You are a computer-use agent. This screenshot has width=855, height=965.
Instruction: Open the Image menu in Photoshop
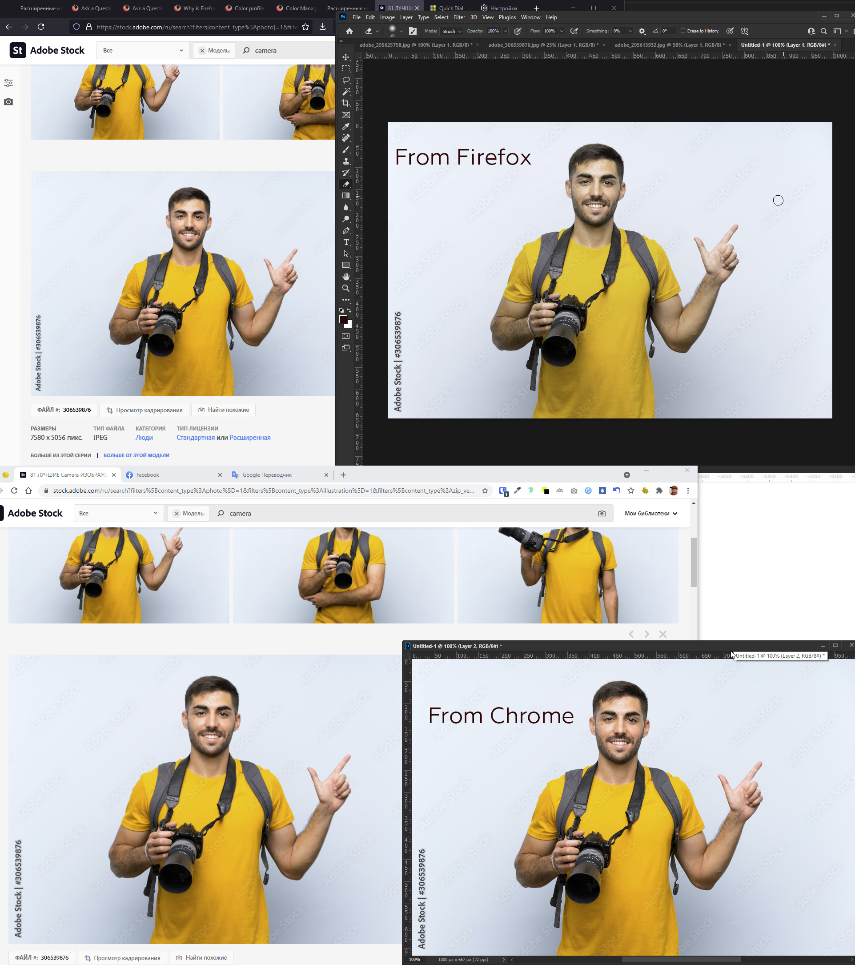click(387, 17)
